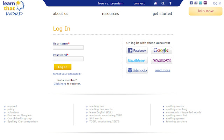Open 'Spelling City comparison' footer link
The height and width of the screenshot is (140, 224).
point(22,121)
